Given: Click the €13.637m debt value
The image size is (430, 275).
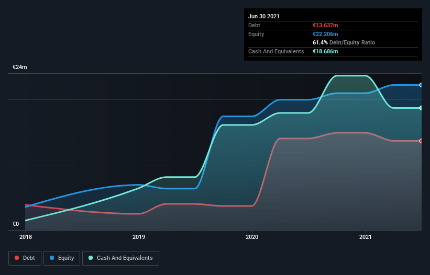Looking at the screenshot, I should pyautogui.click(x=325, y=25).
